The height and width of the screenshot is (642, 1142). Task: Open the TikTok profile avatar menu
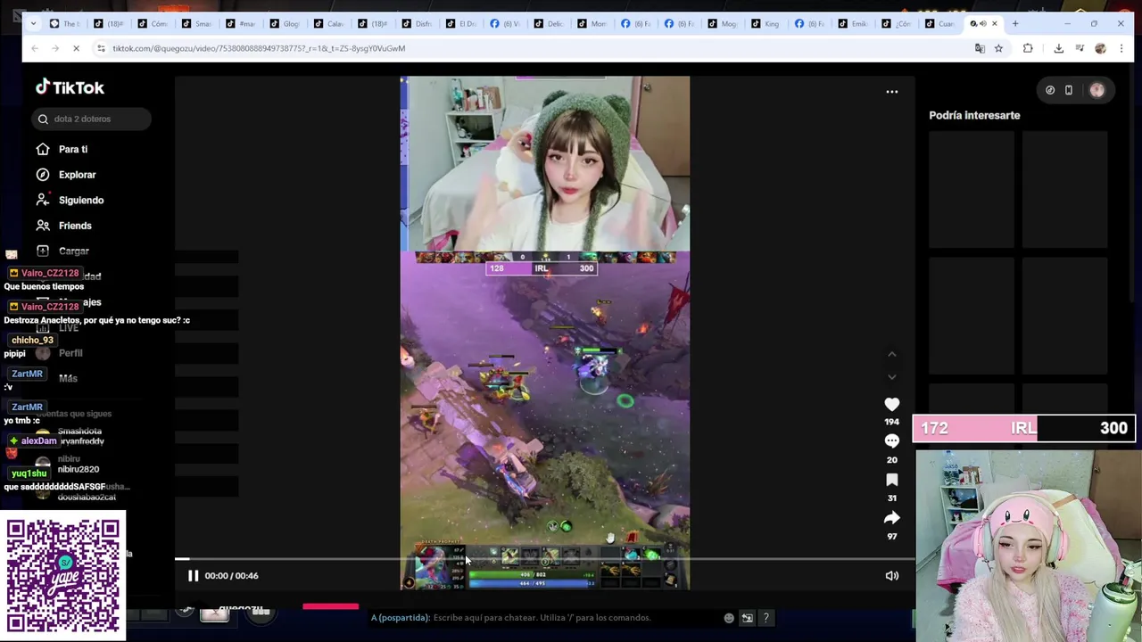tap(1096, 90)
